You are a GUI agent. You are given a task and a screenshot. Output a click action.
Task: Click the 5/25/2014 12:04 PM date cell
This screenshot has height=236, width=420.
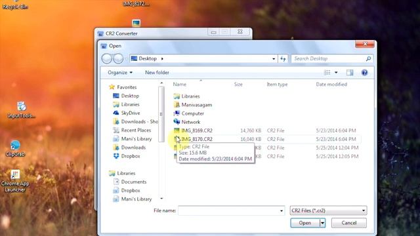(x=337, y=147)
